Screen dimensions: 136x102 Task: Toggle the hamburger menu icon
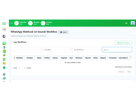12,23
